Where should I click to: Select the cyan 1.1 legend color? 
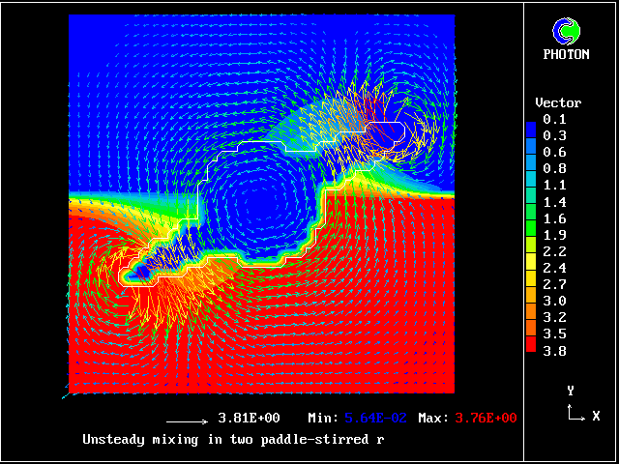(530, 186)
